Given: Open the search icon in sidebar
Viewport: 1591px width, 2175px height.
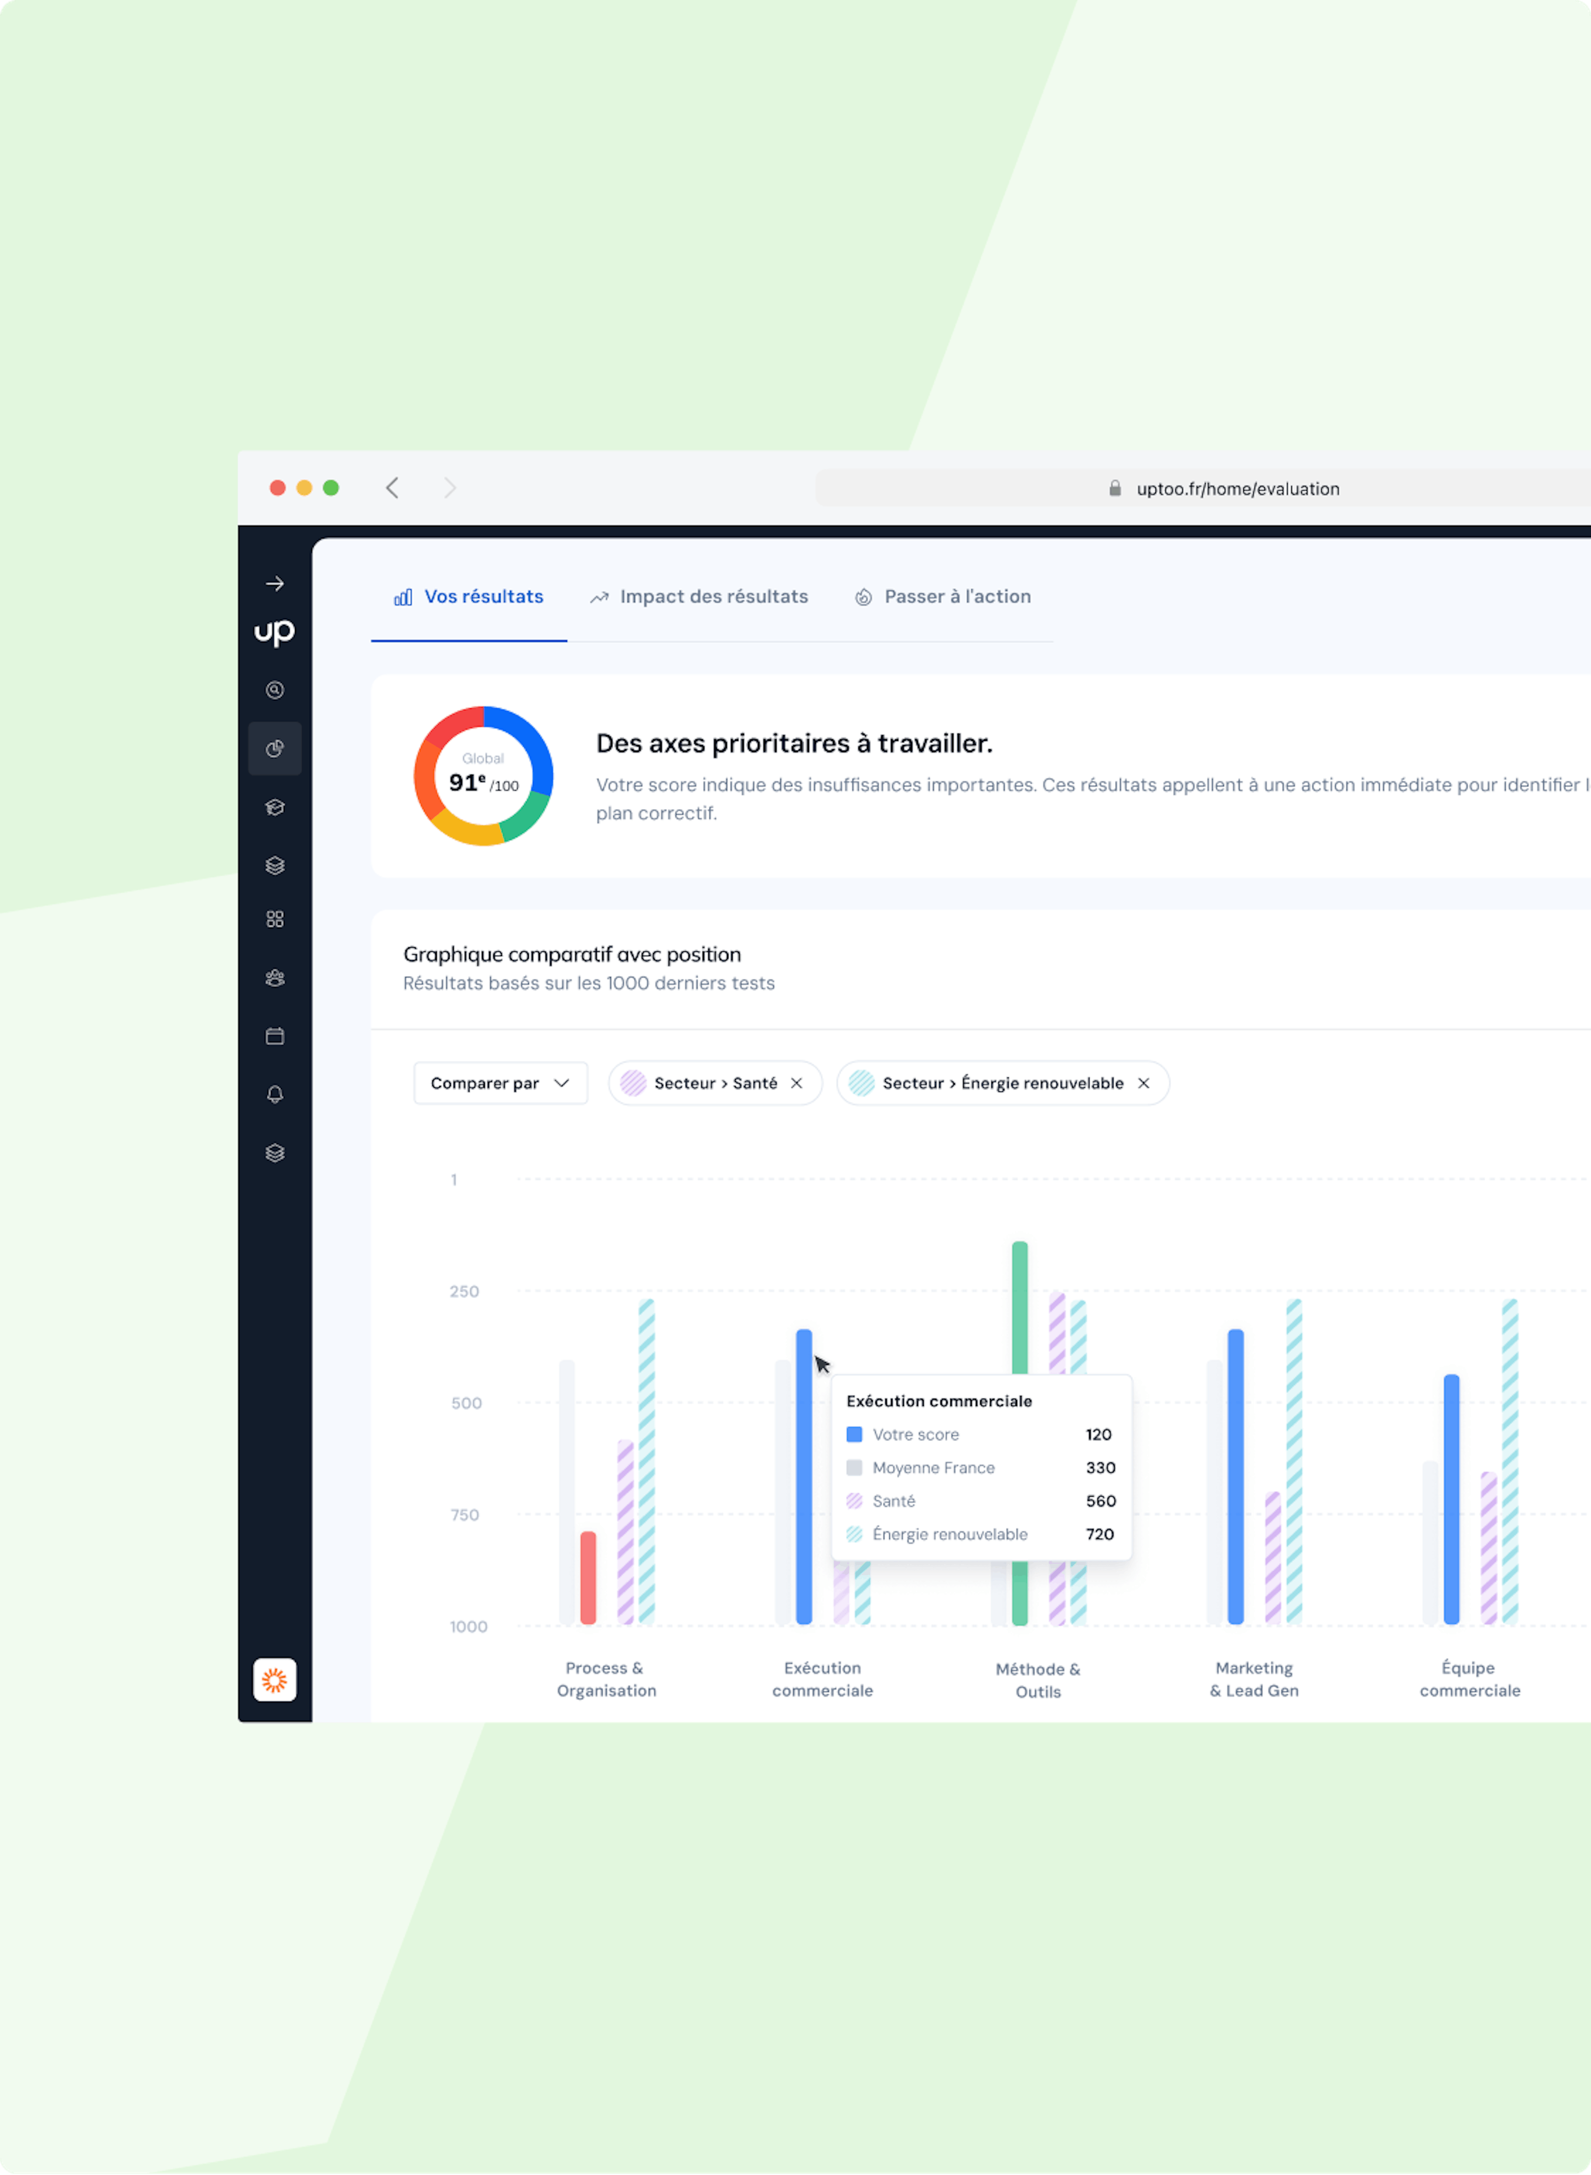Looking at the screenshot, I should pos(274,690).
